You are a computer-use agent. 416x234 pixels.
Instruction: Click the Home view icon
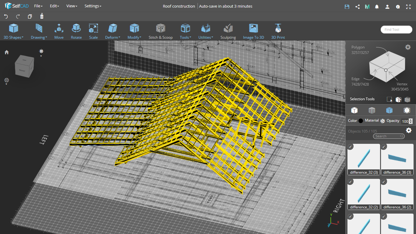coord(7,52)
